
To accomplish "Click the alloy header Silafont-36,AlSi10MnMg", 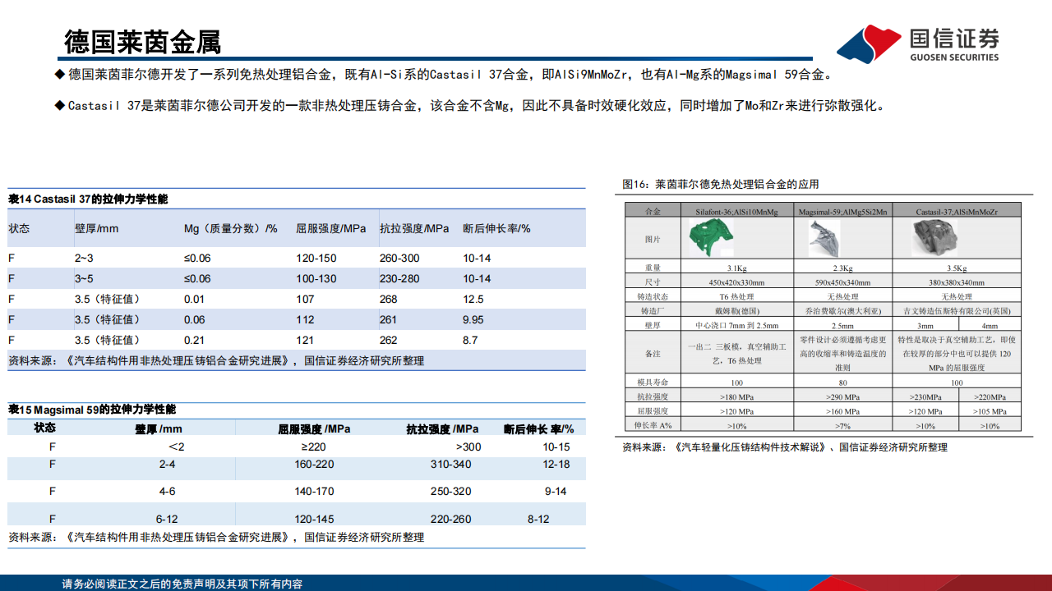I will 736,212.
